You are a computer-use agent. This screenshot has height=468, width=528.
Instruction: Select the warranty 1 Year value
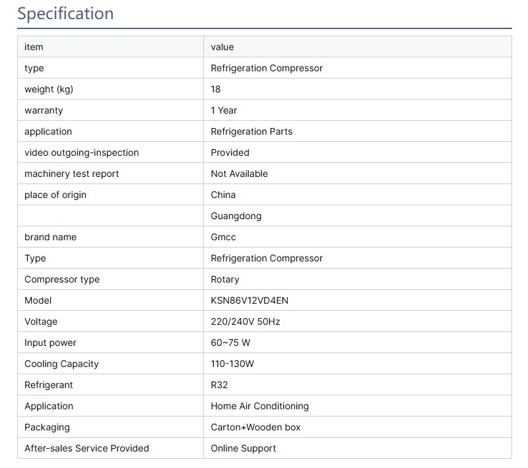pyautogui.click(x=224, y=110)
